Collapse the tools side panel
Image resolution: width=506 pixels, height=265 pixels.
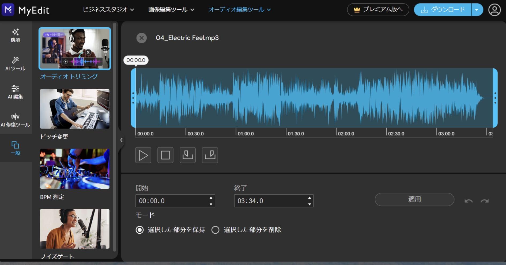tap(121, 140)
